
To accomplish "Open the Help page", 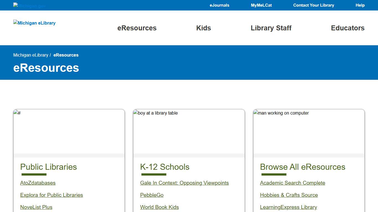I will 360,5.
